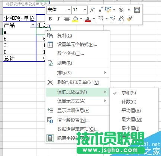Apply percent style format
Viewport: 161px width, 156px height.
point(121,10)
